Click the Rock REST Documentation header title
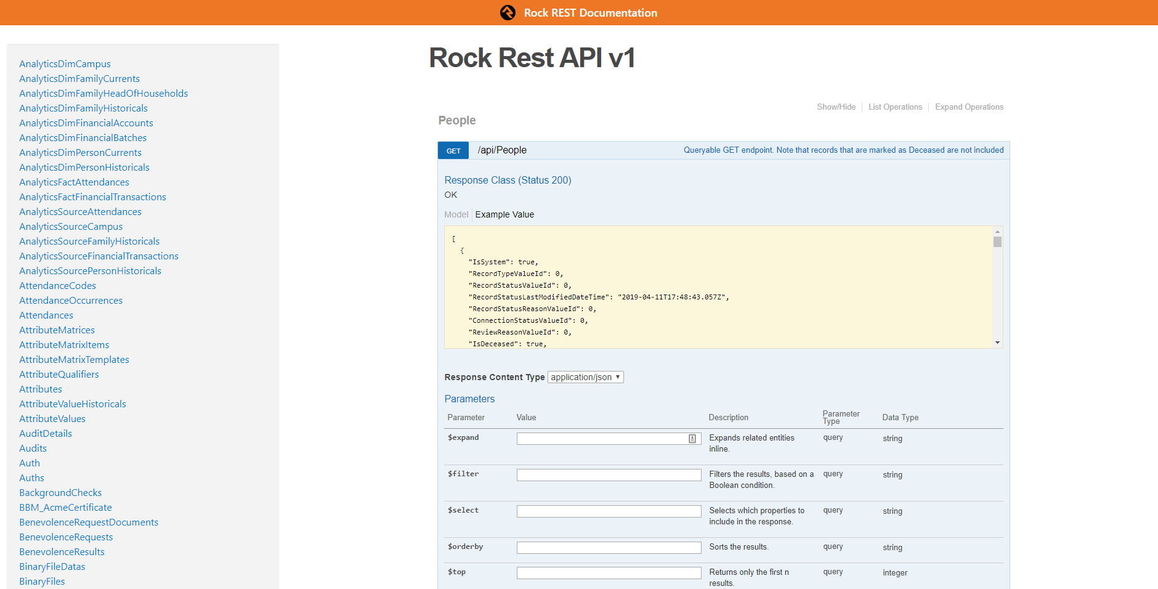The height and width of the screenshot is (589, 1158). pyautogui.click(x=590, y=12)
